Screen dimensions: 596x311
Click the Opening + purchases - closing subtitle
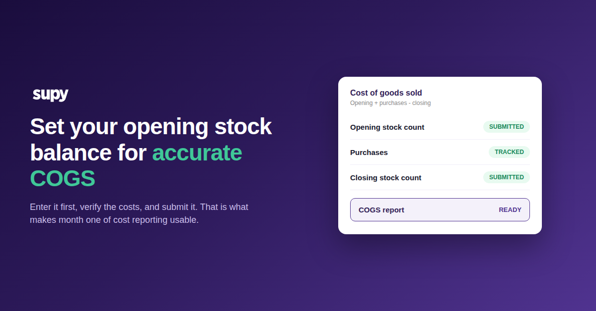pyautogui.click(x=390, y=103)
